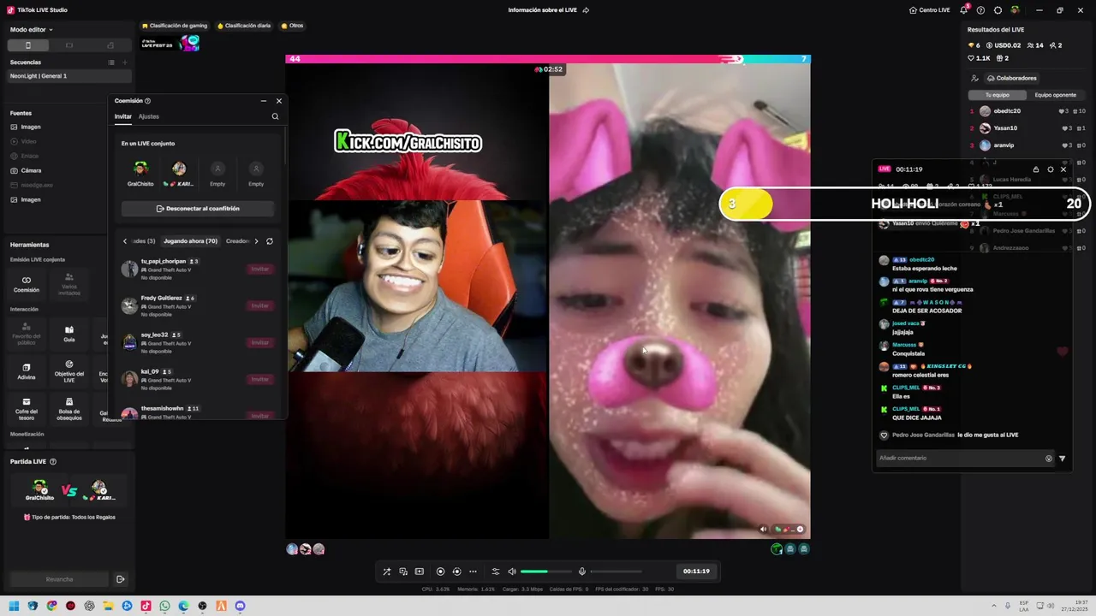Select the Tu equipo tab
Viewport: 1096px width, 616px height.
pos(997,95)
